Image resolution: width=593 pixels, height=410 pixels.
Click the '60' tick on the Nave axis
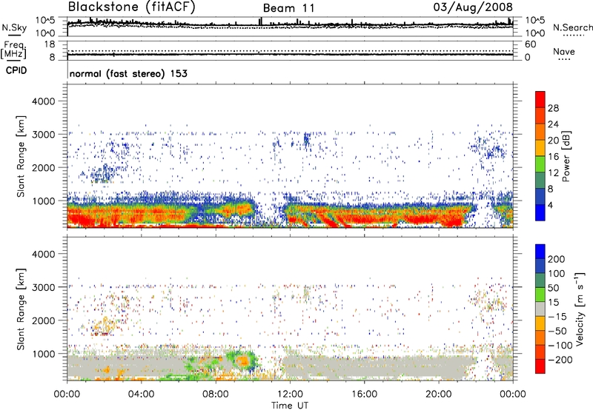coord(530,44)
